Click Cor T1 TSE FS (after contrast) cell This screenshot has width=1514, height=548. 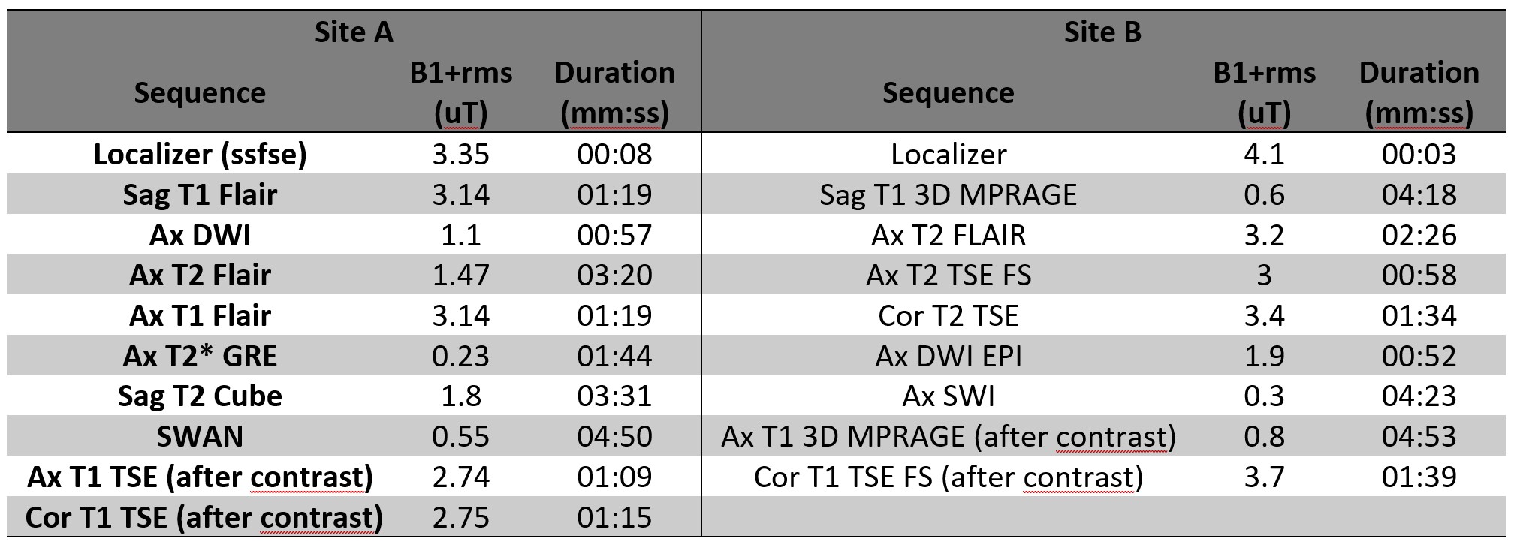pos(948,477)
